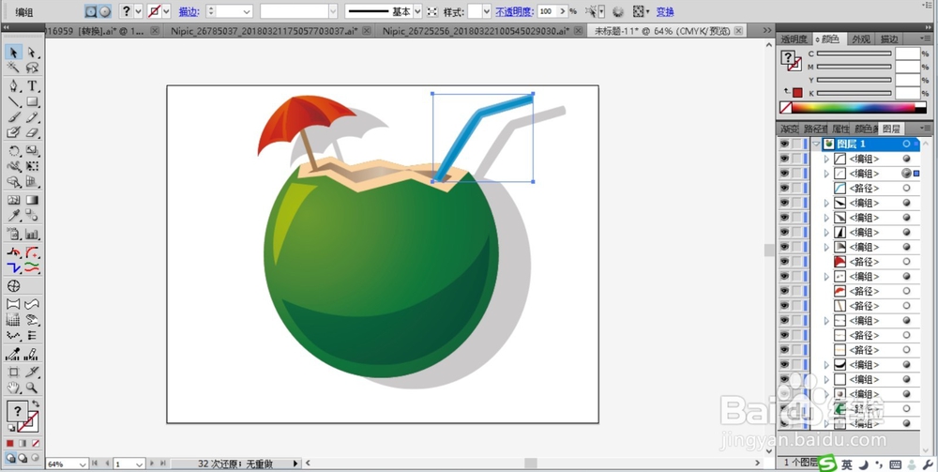Open the 渐变 panel tab
This screenshot has width=938, height=472.
click(790, 129)
